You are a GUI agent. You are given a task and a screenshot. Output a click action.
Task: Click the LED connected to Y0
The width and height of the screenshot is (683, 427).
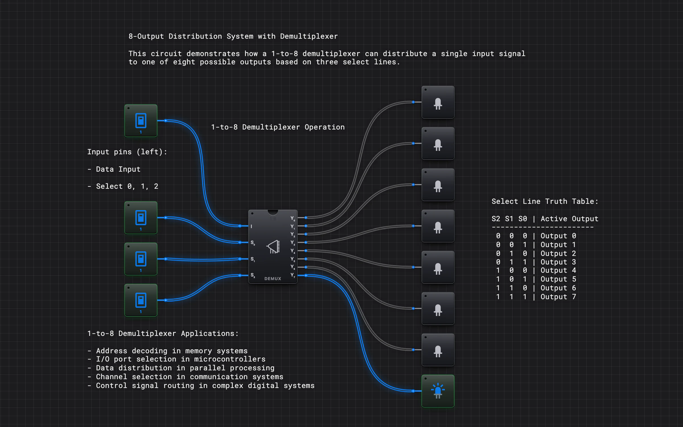coord(438,102)
